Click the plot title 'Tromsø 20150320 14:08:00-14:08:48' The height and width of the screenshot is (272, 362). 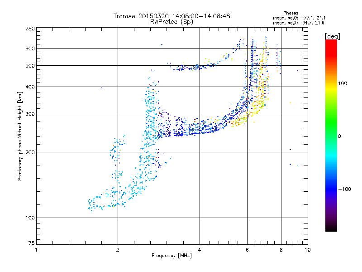172,16
